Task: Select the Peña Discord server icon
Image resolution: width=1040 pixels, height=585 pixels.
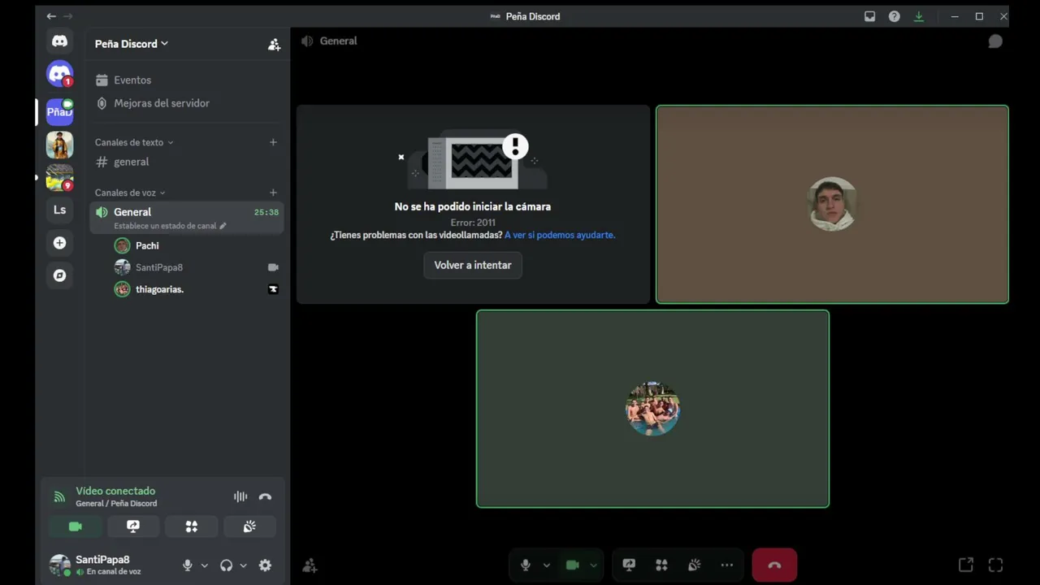Action: click(x=59, y=111)
